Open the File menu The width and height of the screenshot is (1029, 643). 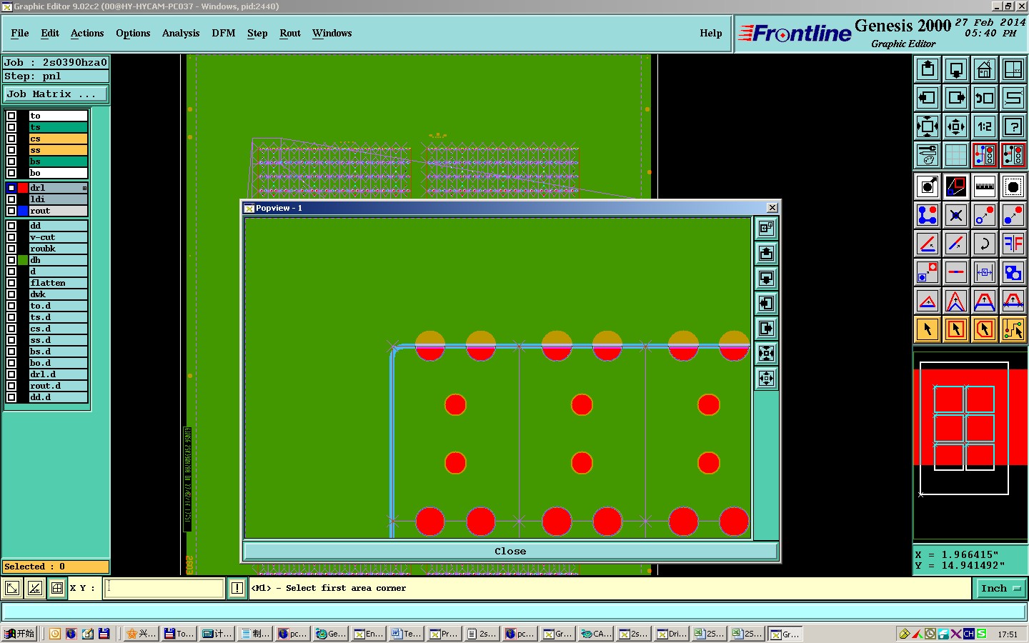[20, 33]
